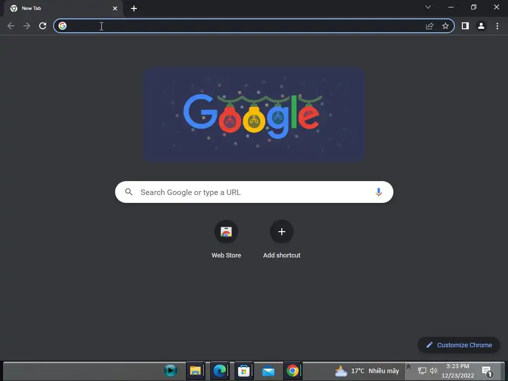This screenshot has height=381, width=508.
Task: Click the Chrome icon in the taskbar
Action: coord(293,371)
